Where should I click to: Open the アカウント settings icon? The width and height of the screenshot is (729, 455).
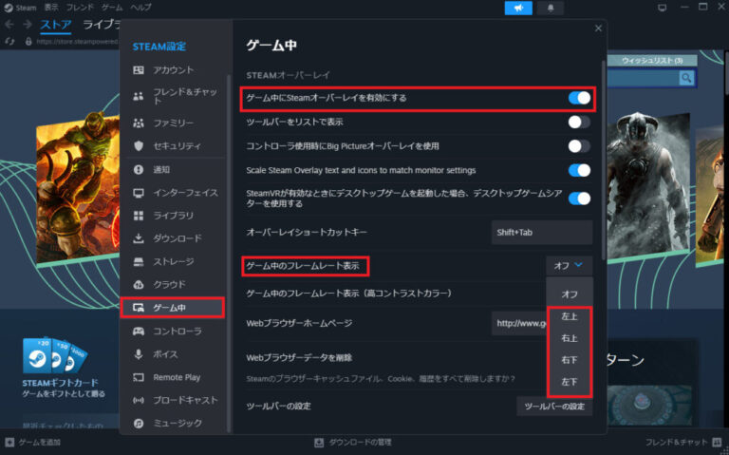pos(139,70)
